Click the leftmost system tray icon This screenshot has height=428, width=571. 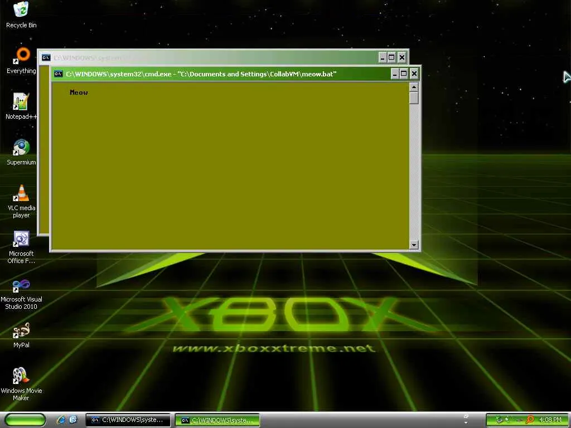500,420
